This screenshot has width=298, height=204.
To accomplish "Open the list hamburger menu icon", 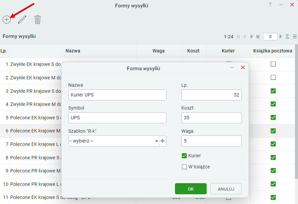I will point(295,36).
